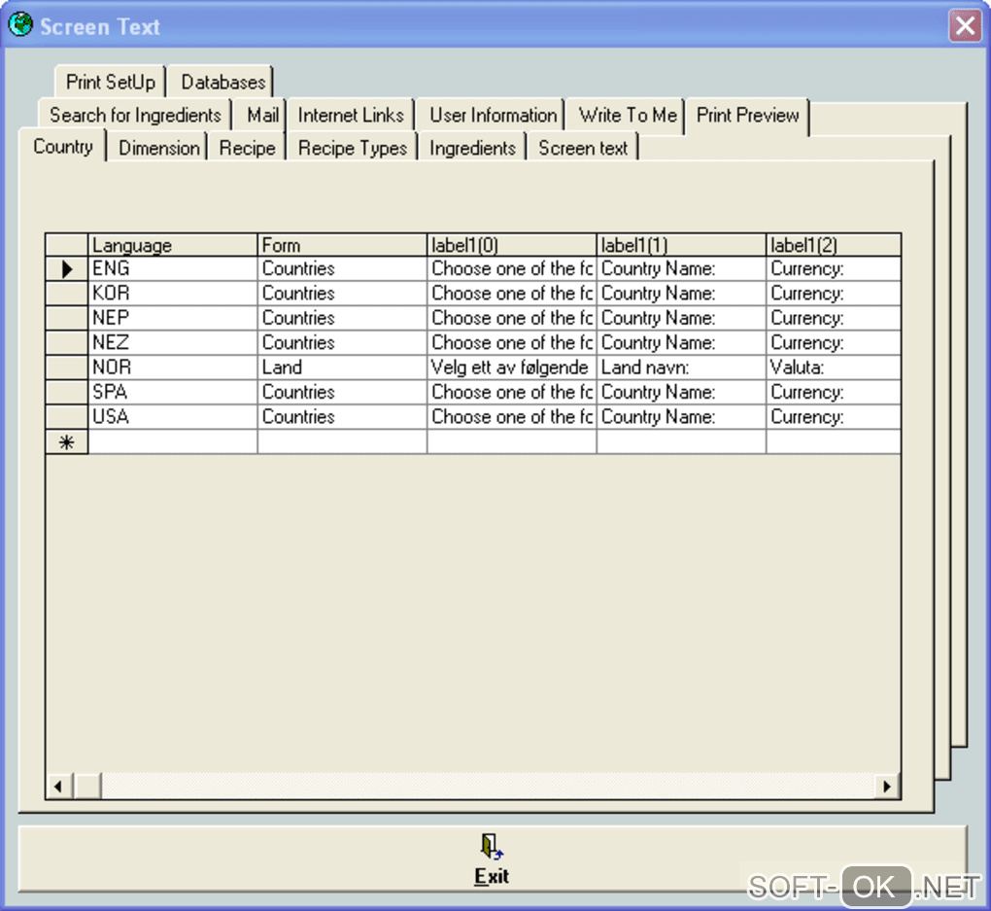Select the Country tab
The height and width of the screenshot is (911, 991).
pos(62,146)
